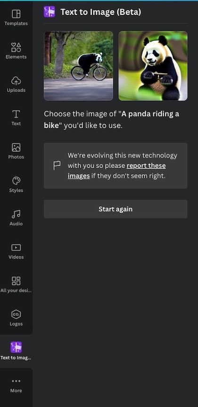Open the Text tool icon
This screenshot has width=198, height=407.
pyautogui.click(x=16, y=114)
